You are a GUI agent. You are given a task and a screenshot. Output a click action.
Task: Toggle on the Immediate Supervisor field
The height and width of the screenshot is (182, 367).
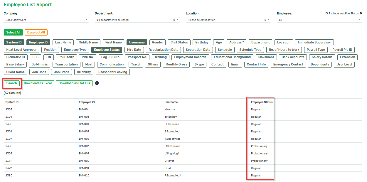314,42
